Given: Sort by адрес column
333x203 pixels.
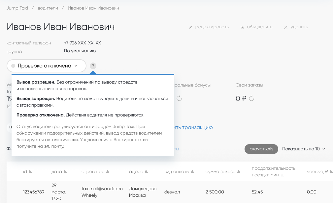Looking at the screenshot, I should 146,172.
